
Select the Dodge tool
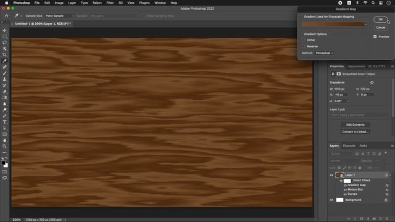tap(4, 110)
